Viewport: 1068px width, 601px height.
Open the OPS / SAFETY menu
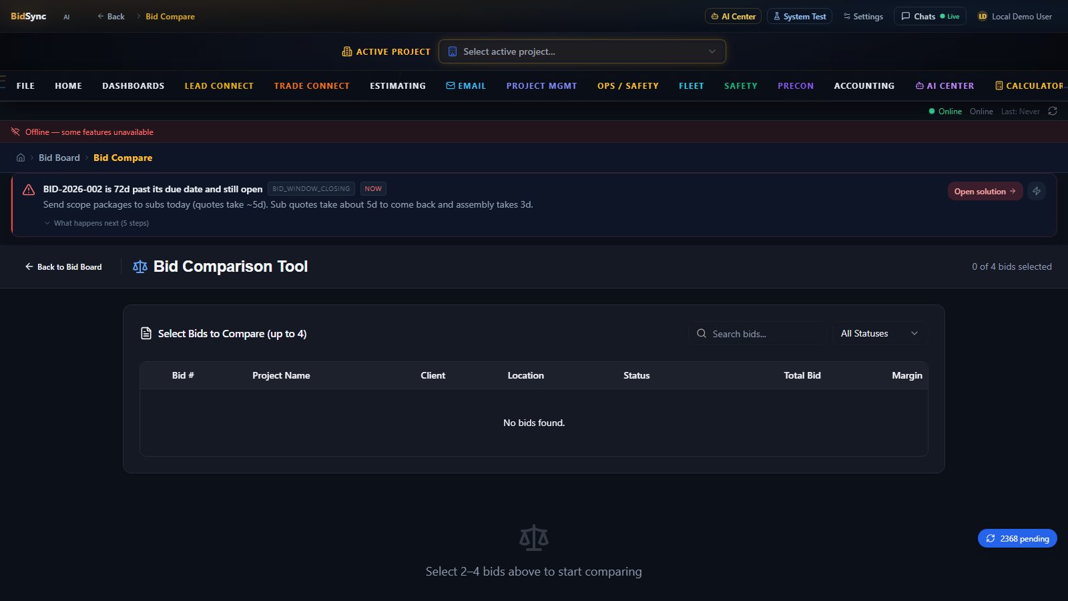[x=628, y=85]
